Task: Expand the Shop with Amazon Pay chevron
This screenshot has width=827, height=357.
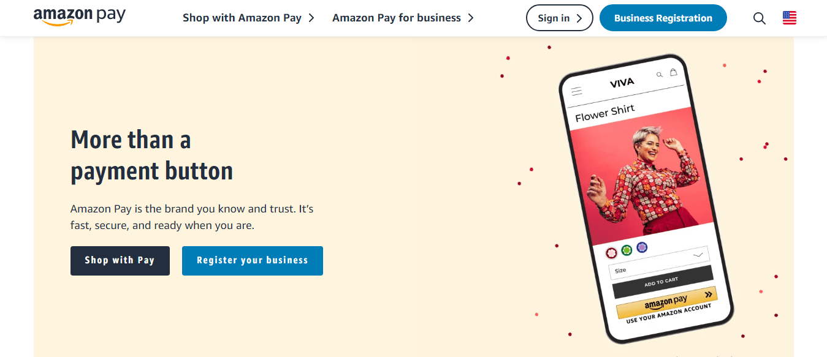Action: pyautogui.click(x=312, y=18)
